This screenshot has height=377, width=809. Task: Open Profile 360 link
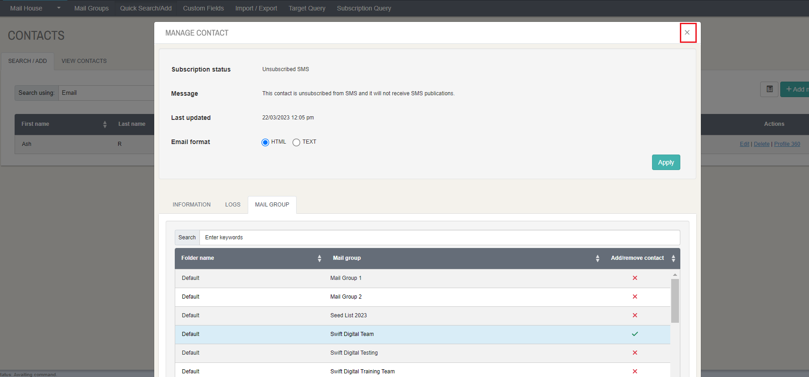tap(787, 144)
